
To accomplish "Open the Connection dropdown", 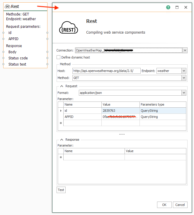I will point(185,50).
